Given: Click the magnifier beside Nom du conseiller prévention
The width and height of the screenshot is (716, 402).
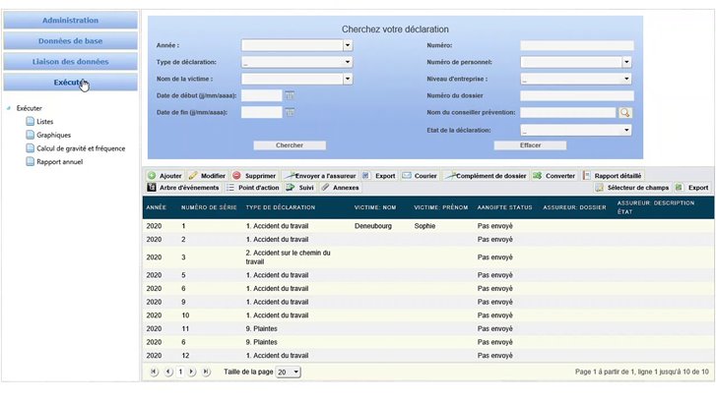Looking at the screenshot, I should [624, 113].
